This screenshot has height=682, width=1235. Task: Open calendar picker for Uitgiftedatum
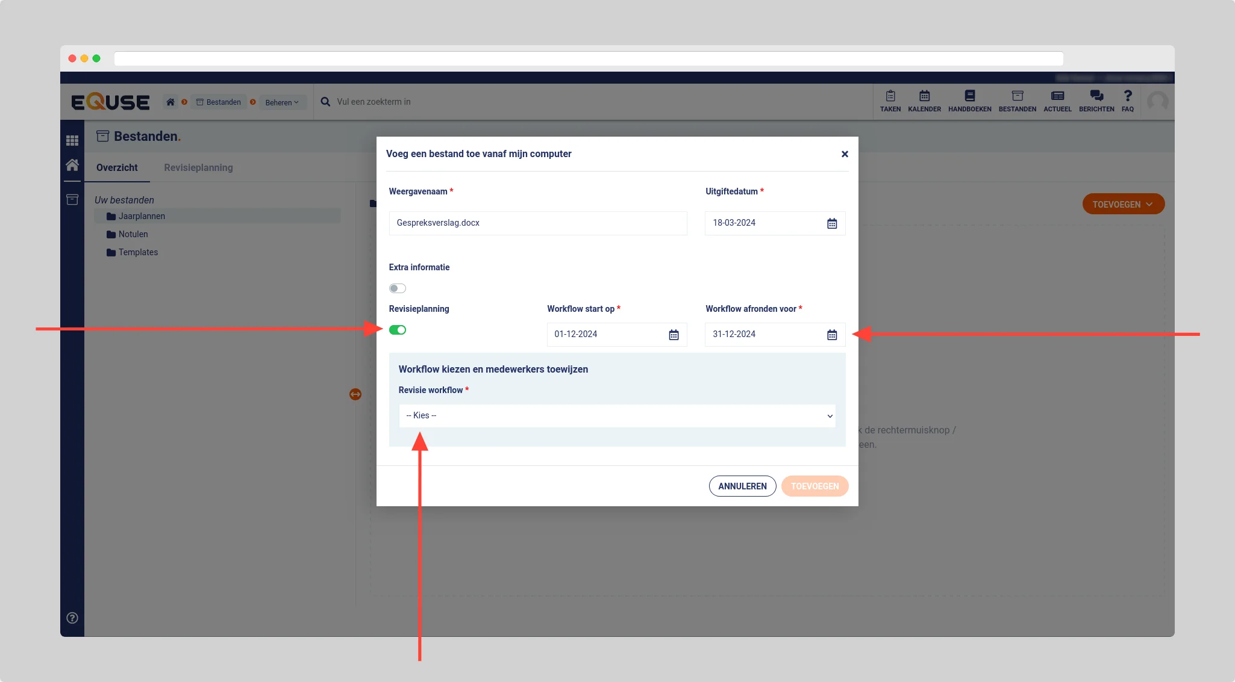(832, 223)
